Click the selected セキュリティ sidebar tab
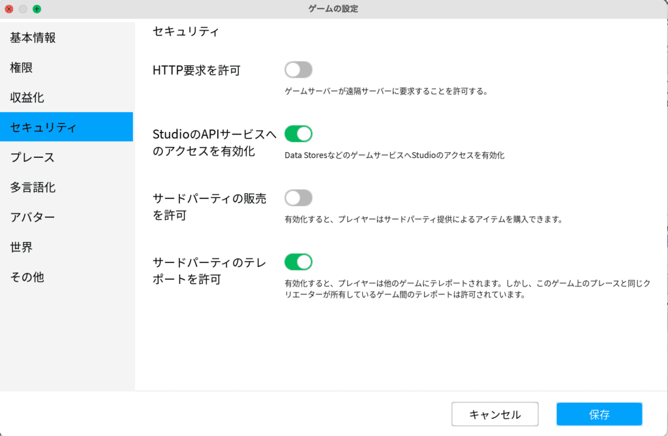This screenshot has height=436, width=668. (43, 127)
